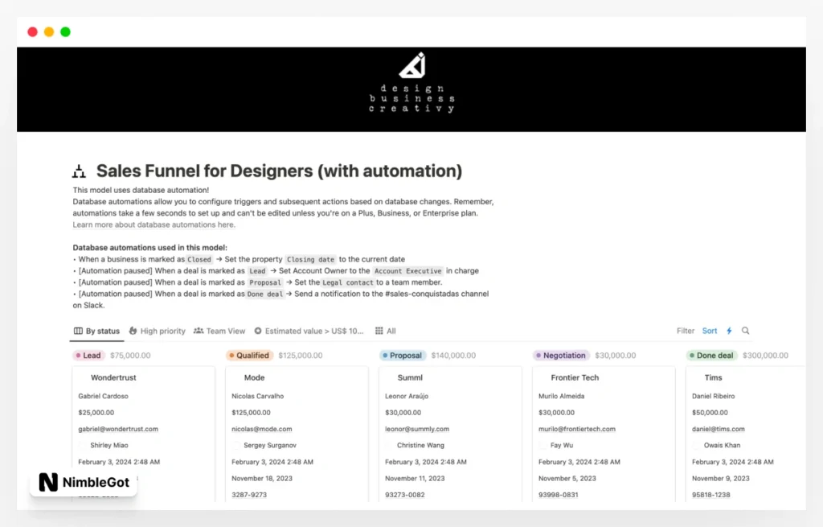This screenshot has height=527, width=823.
Task: Click the Sort button
Action: (710, 331)
